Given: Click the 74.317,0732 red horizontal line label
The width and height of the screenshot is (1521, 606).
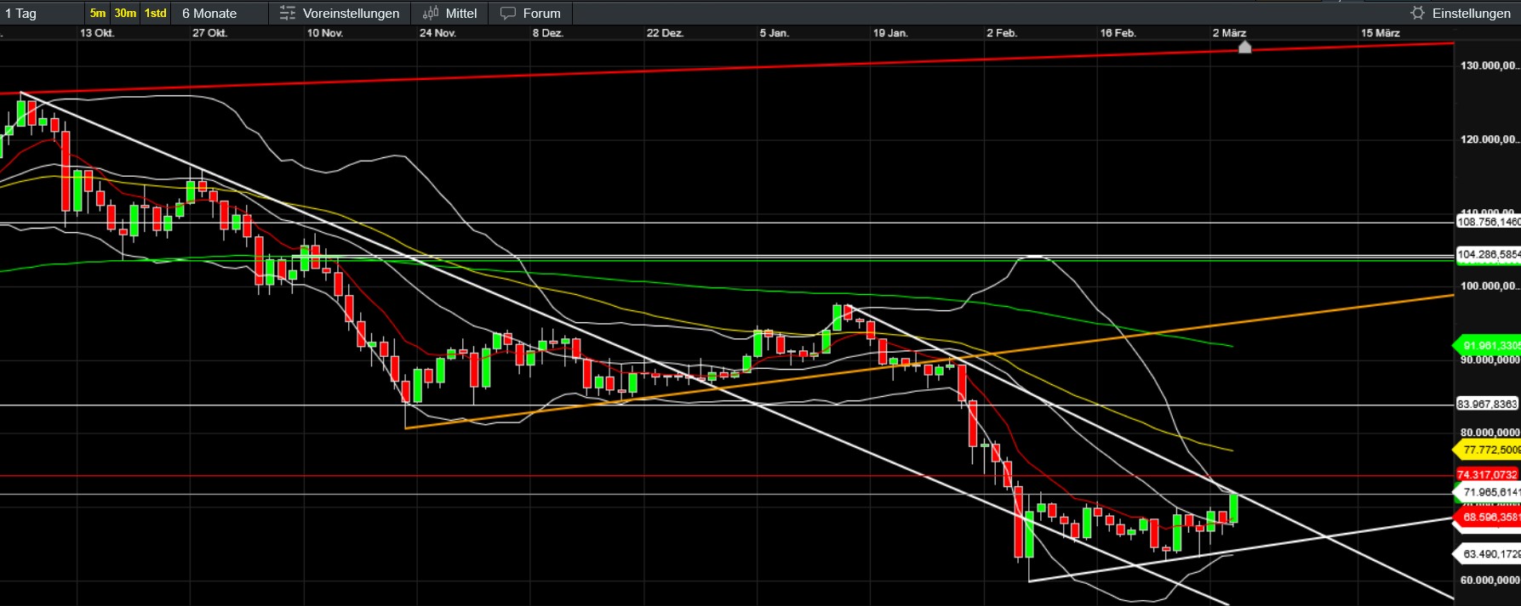Looking at the screenshot, I should coord(1488,475).
